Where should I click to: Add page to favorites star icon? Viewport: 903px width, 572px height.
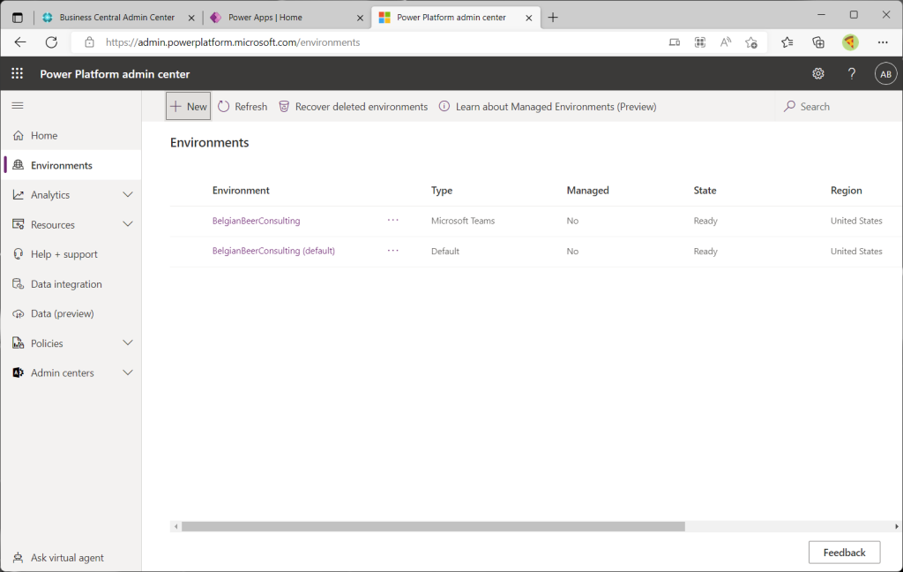coord(751,42)
